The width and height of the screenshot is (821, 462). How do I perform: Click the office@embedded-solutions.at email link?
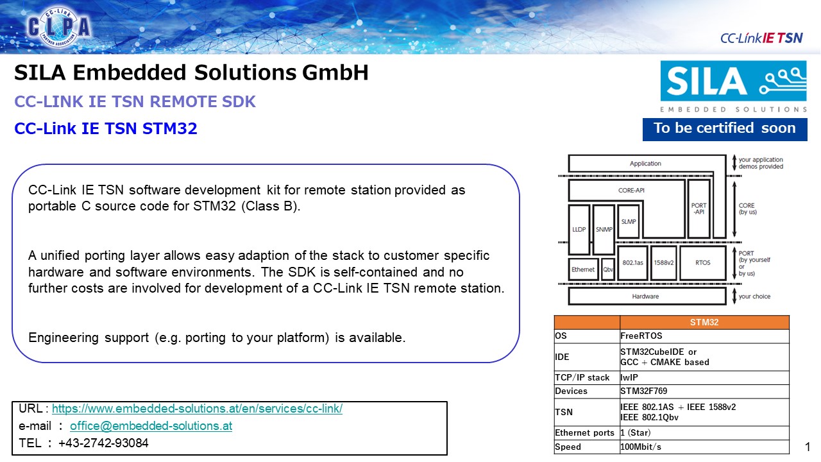click(151, 426)
